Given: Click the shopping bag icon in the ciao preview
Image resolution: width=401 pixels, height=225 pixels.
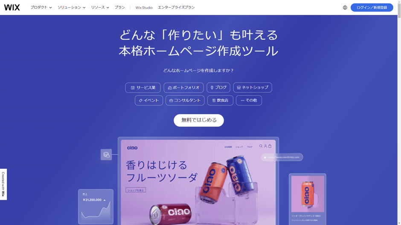Looking at the screenshot, I should click(x=270, y=146).
